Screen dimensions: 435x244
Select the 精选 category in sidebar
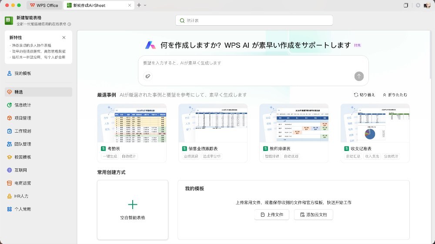[x=38, y=92]
